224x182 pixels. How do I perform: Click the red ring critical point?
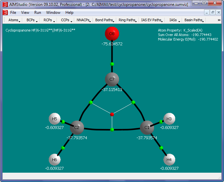tap(112, 114)
